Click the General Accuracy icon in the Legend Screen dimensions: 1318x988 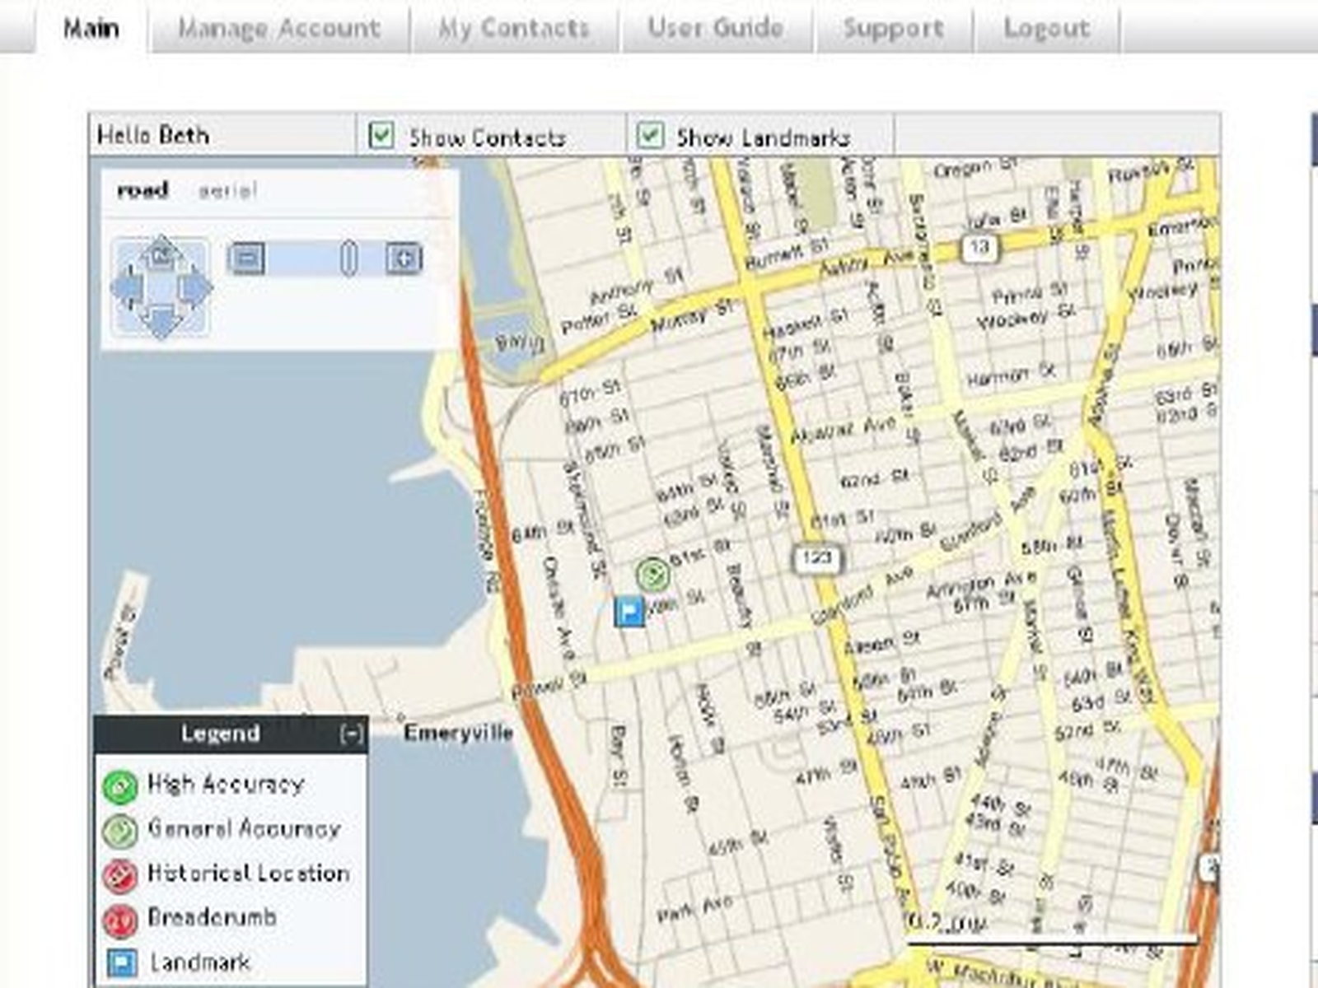pyautogui.click(x=120, y=830)
